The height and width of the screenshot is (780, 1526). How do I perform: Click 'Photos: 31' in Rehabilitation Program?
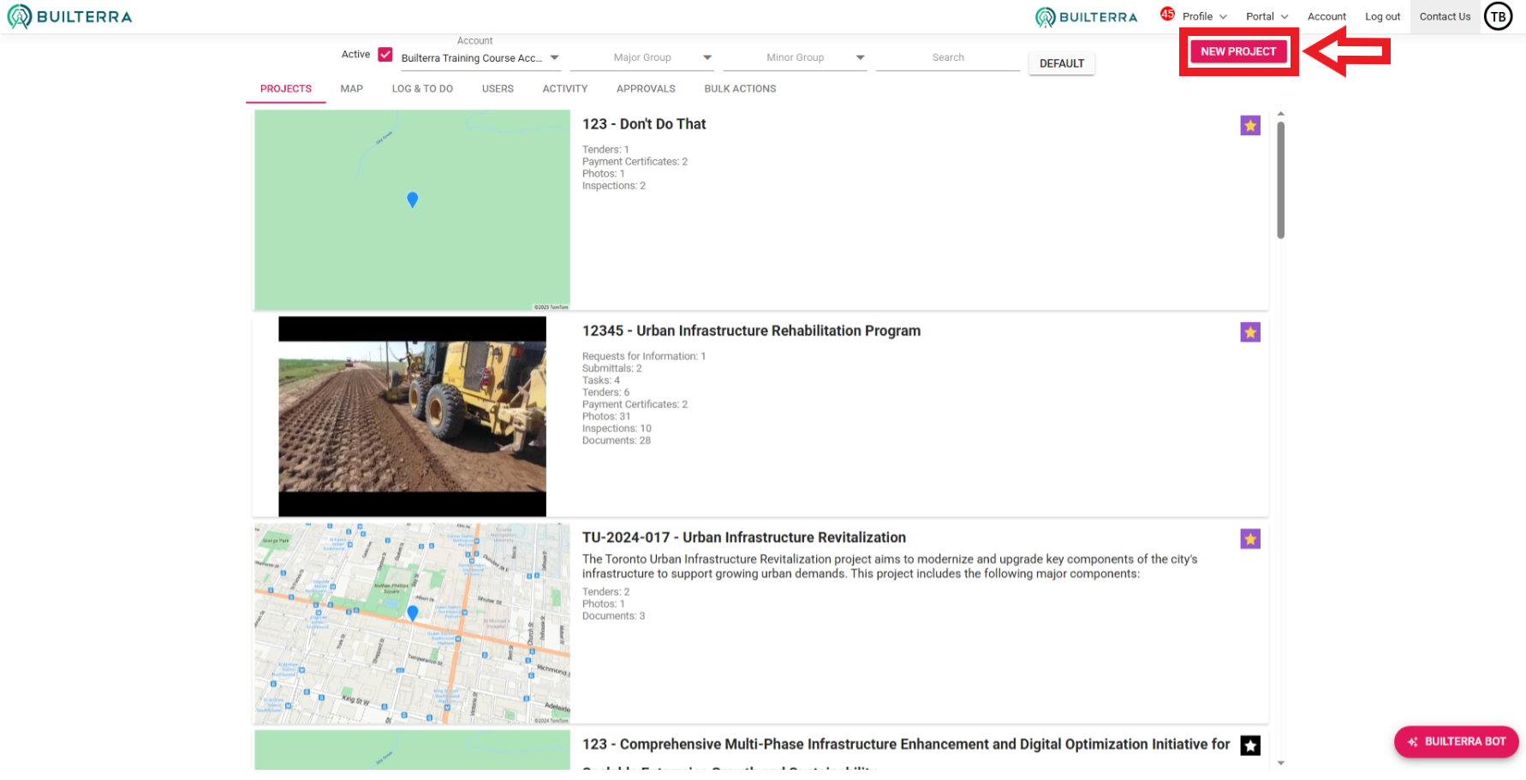(606, 416)
